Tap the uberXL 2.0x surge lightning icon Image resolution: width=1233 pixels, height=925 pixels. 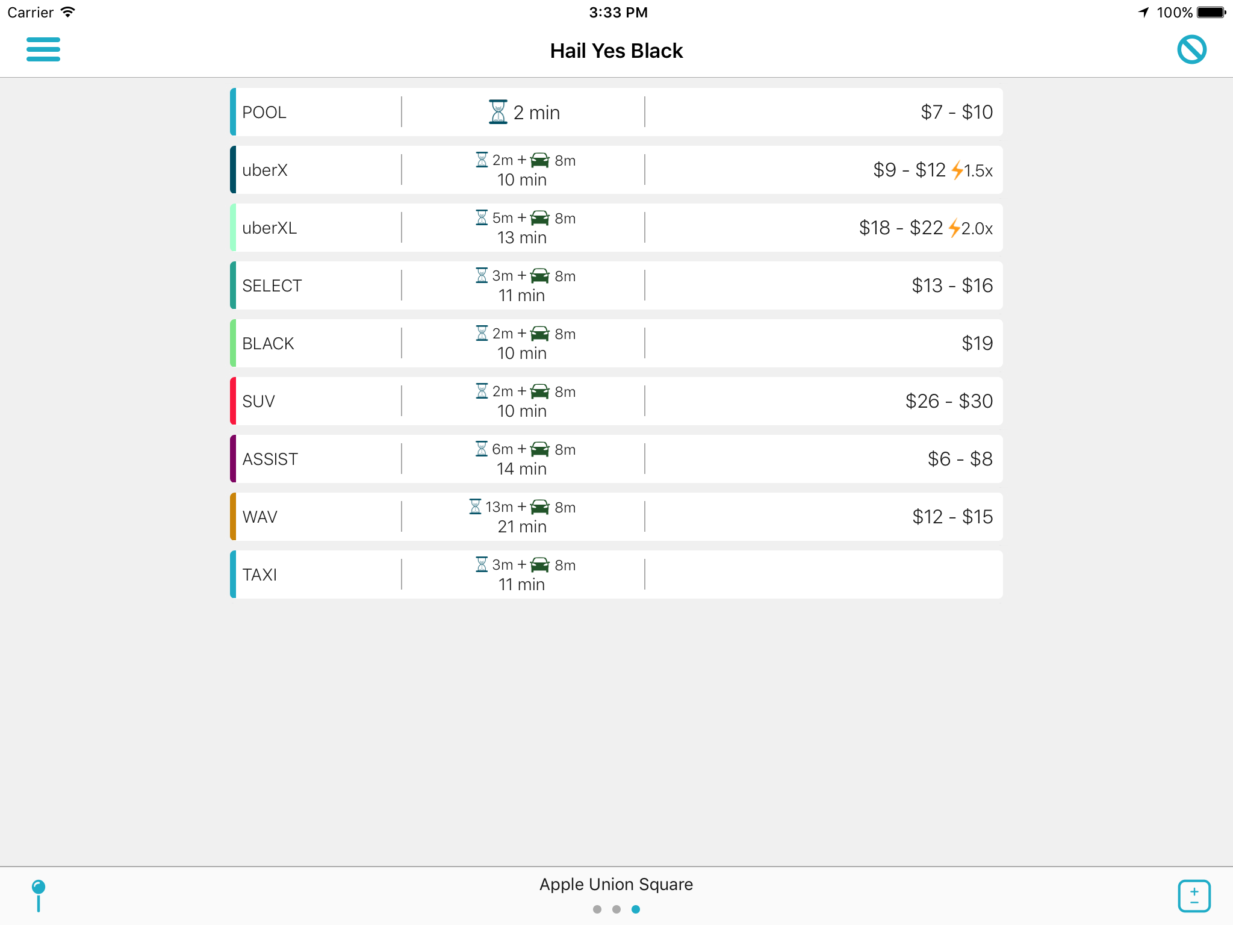coord(954,228)
